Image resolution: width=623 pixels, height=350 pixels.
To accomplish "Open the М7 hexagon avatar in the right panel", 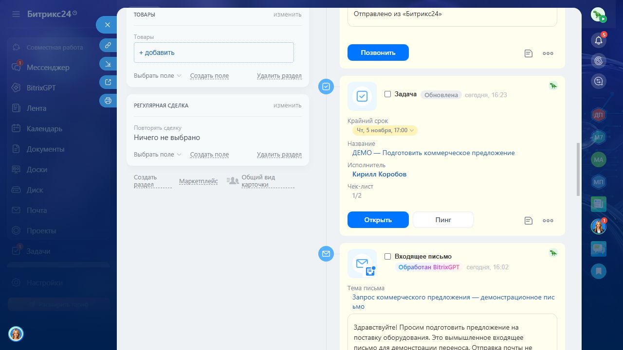I will [x=599, y=138].
